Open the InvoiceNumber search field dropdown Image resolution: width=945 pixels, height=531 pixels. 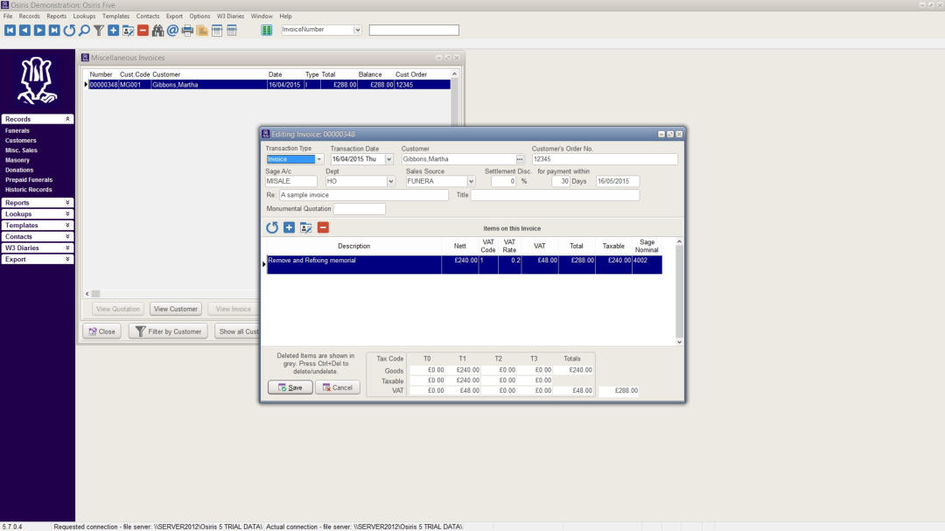[x=357, y=30]
